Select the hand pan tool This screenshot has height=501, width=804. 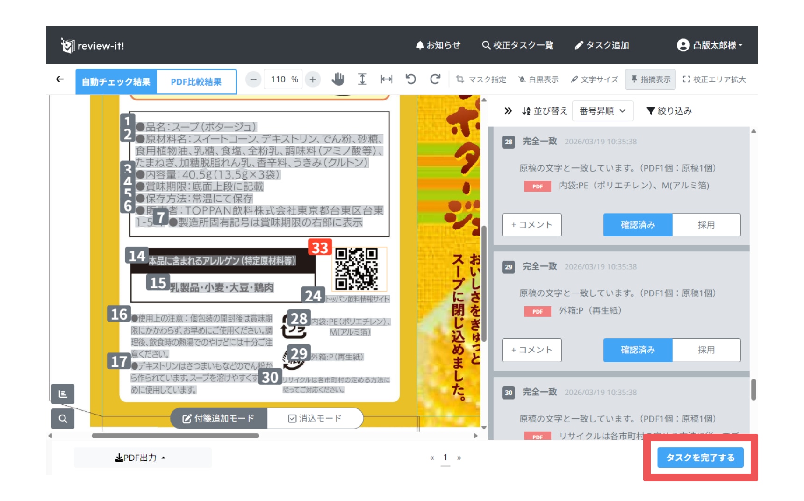point(337,79)
